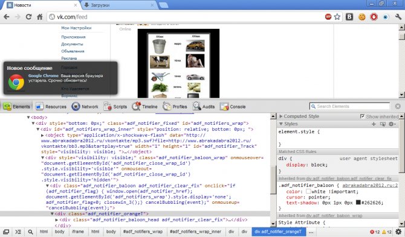Select div.adf_notifier_orangeT breadcrumb

[278, 232]
